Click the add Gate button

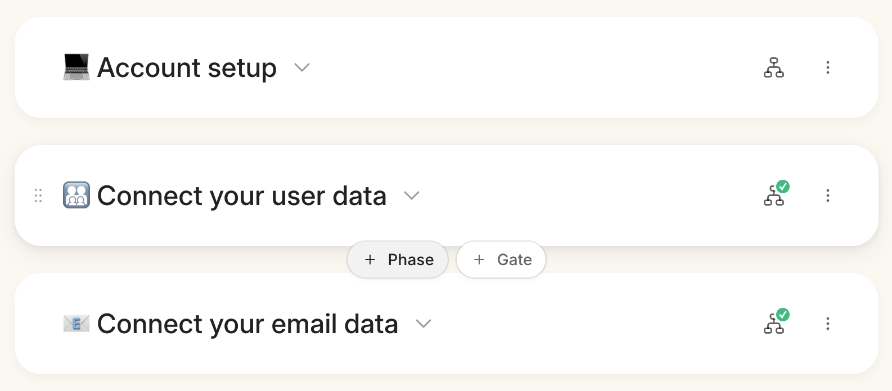502,260
